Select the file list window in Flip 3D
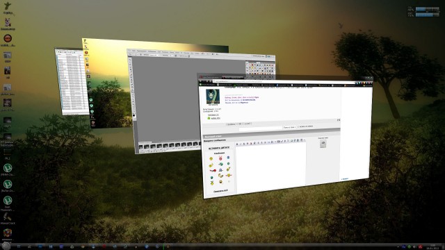This screenshot has height=250, width=445. 72,82
